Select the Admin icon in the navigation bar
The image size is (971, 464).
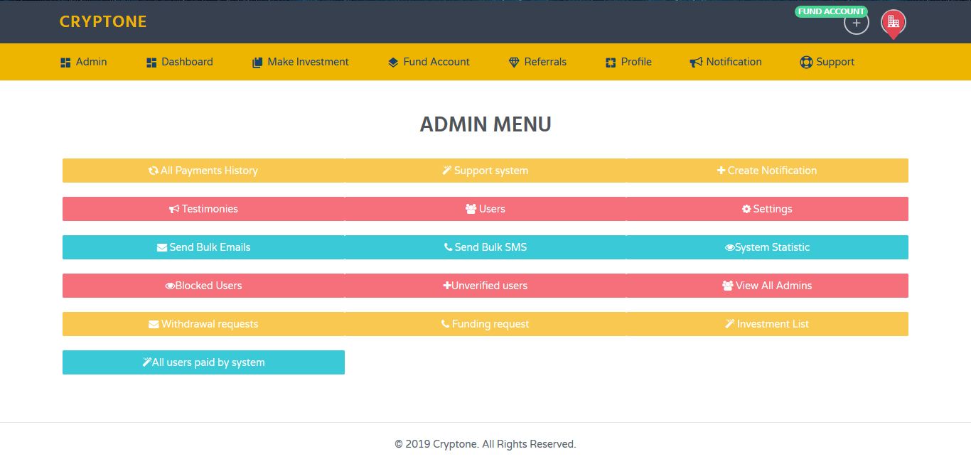point(64,62)
